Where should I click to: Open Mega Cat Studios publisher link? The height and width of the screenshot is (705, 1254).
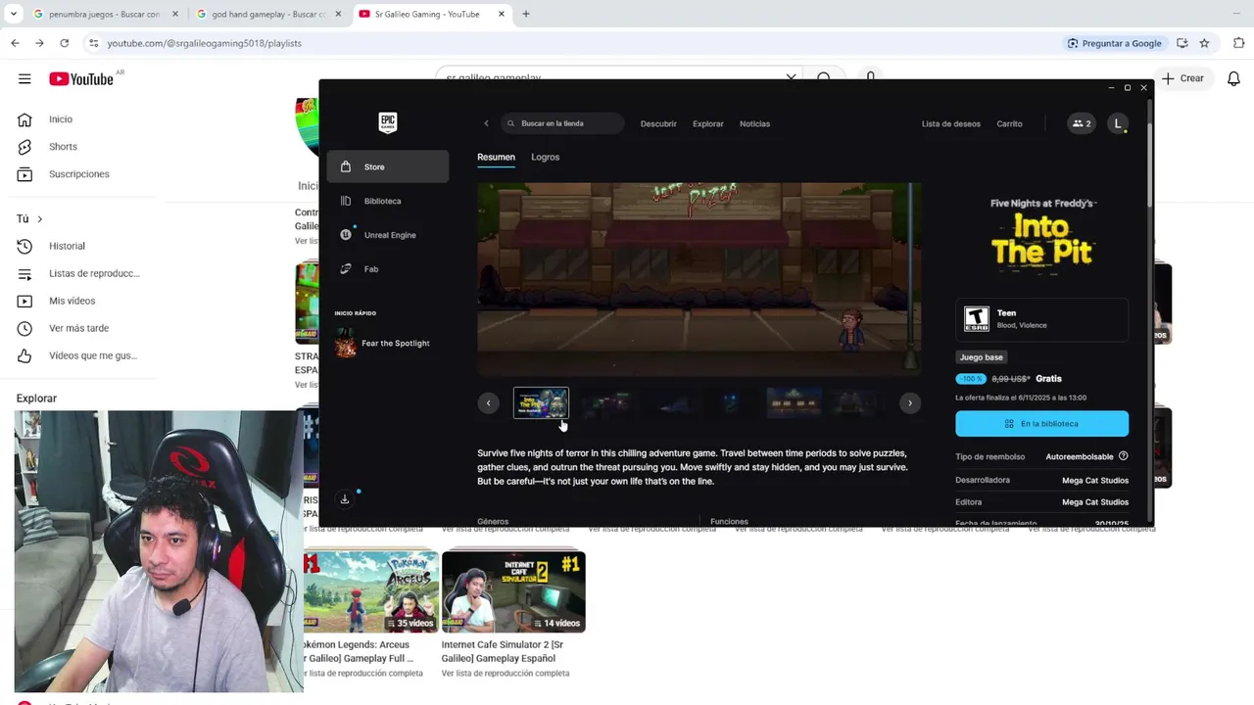pyautogui.click(x=1095, y=502)
